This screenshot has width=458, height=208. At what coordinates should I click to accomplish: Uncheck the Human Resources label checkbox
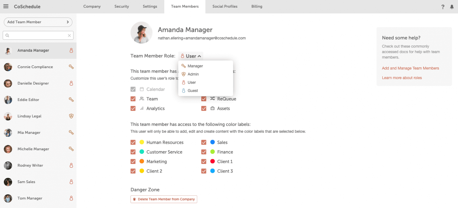point(133,142)
